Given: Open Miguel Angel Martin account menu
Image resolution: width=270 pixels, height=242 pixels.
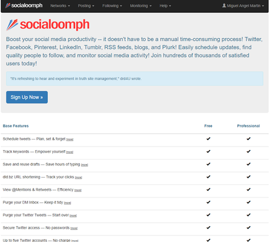Looking at the screenshot, I should (243, 6).
